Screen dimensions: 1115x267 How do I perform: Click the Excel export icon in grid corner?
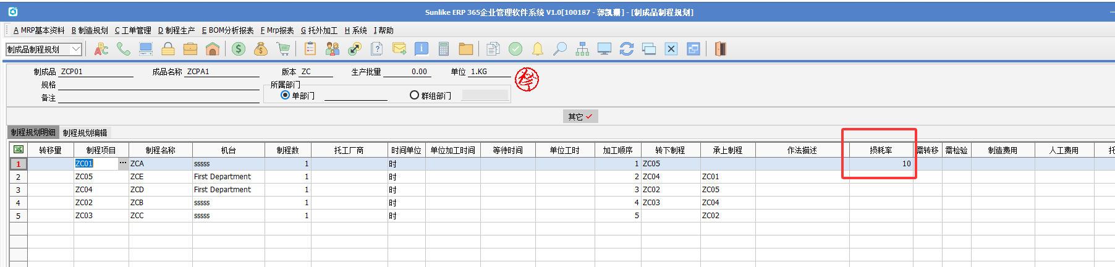tap(19, 150)
